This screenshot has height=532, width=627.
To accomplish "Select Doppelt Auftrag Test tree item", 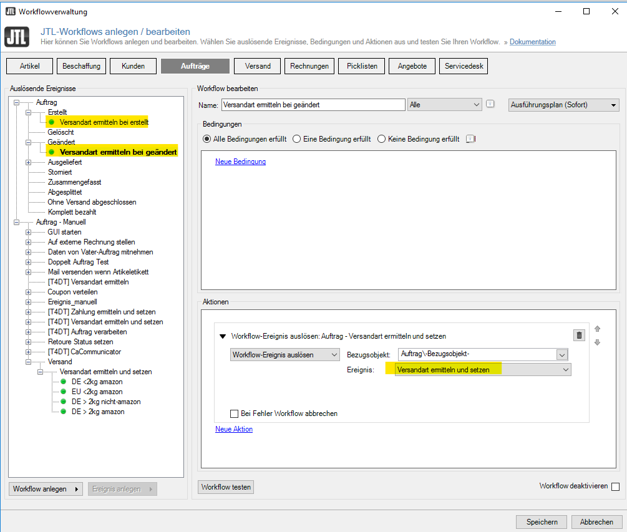I will 79,262.
